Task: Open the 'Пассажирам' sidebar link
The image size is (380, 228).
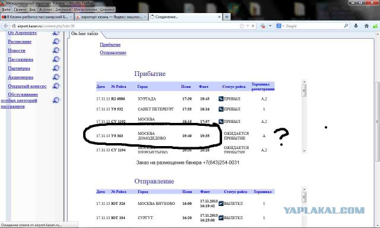Action: click(x=21, y=59)
